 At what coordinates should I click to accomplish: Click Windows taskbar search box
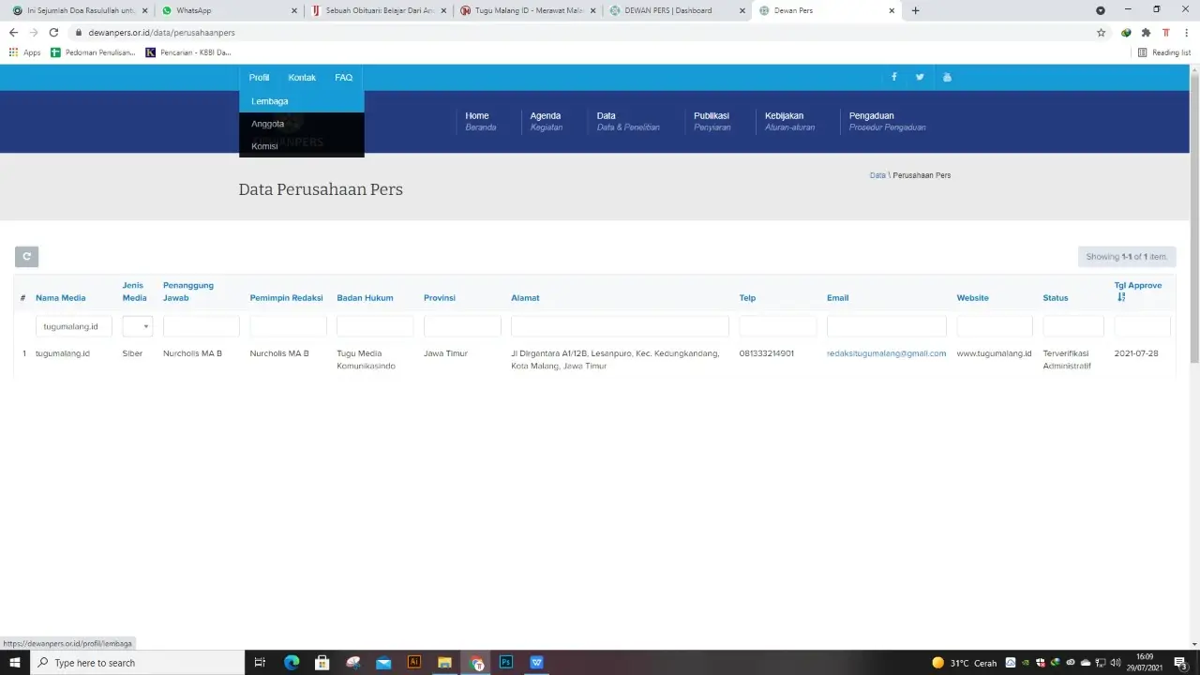pyautogui.click(x=137, y=662)
